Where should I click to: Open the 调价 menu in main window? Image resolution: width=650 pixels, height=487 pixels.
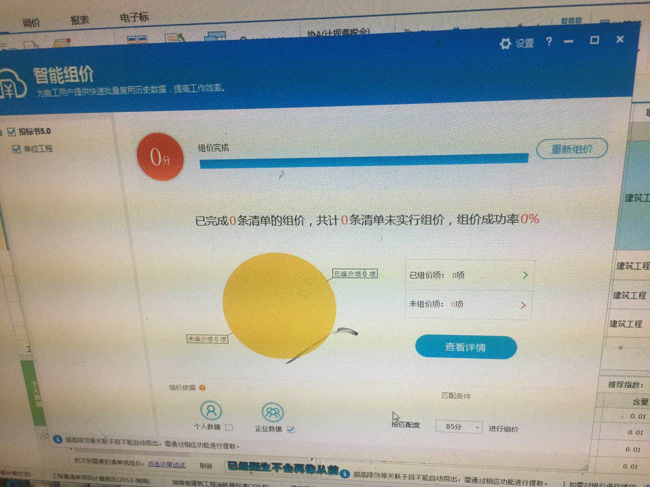point(31,23)
